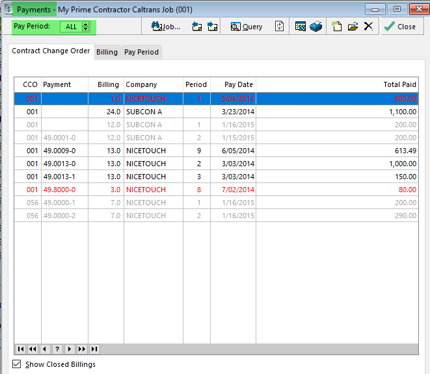Click the Billing column header
Screen dimensions: 430x374
[106, 84]
